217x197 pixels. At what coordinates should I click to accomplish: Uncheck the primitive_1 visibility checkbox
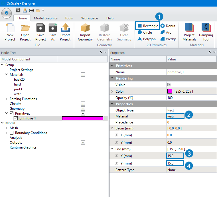(x=16, y=118)
